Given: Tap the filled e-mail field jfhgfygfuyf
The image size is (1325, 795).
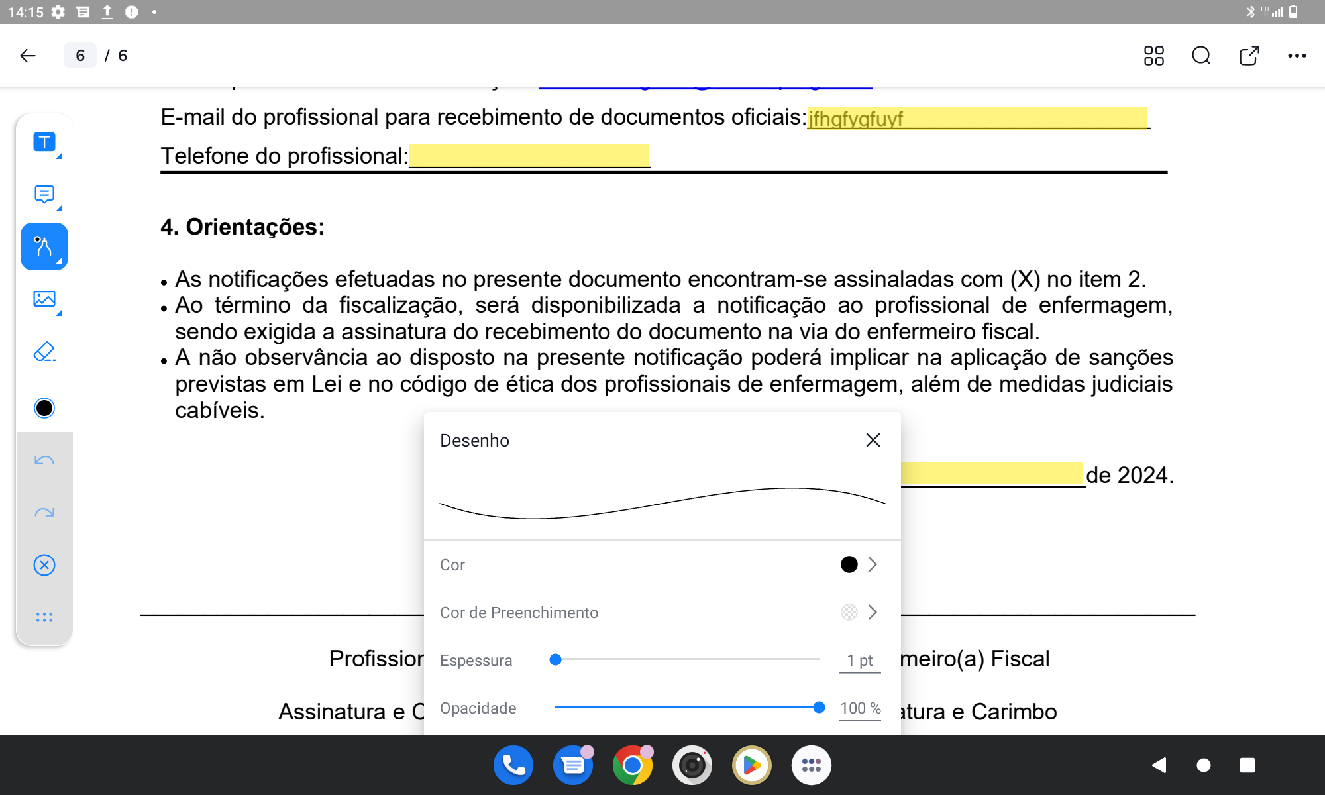Looking at the screenshot, I should click(977, 118).
